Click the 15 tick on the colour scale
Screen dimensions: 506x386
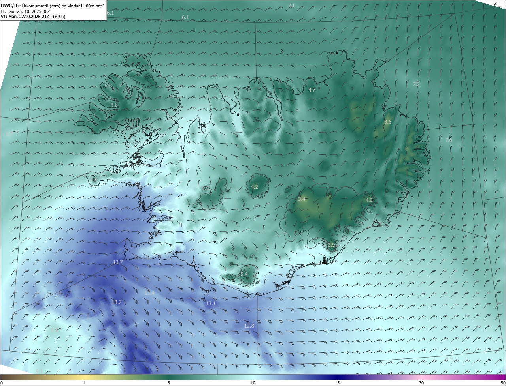tap(337, 383)
